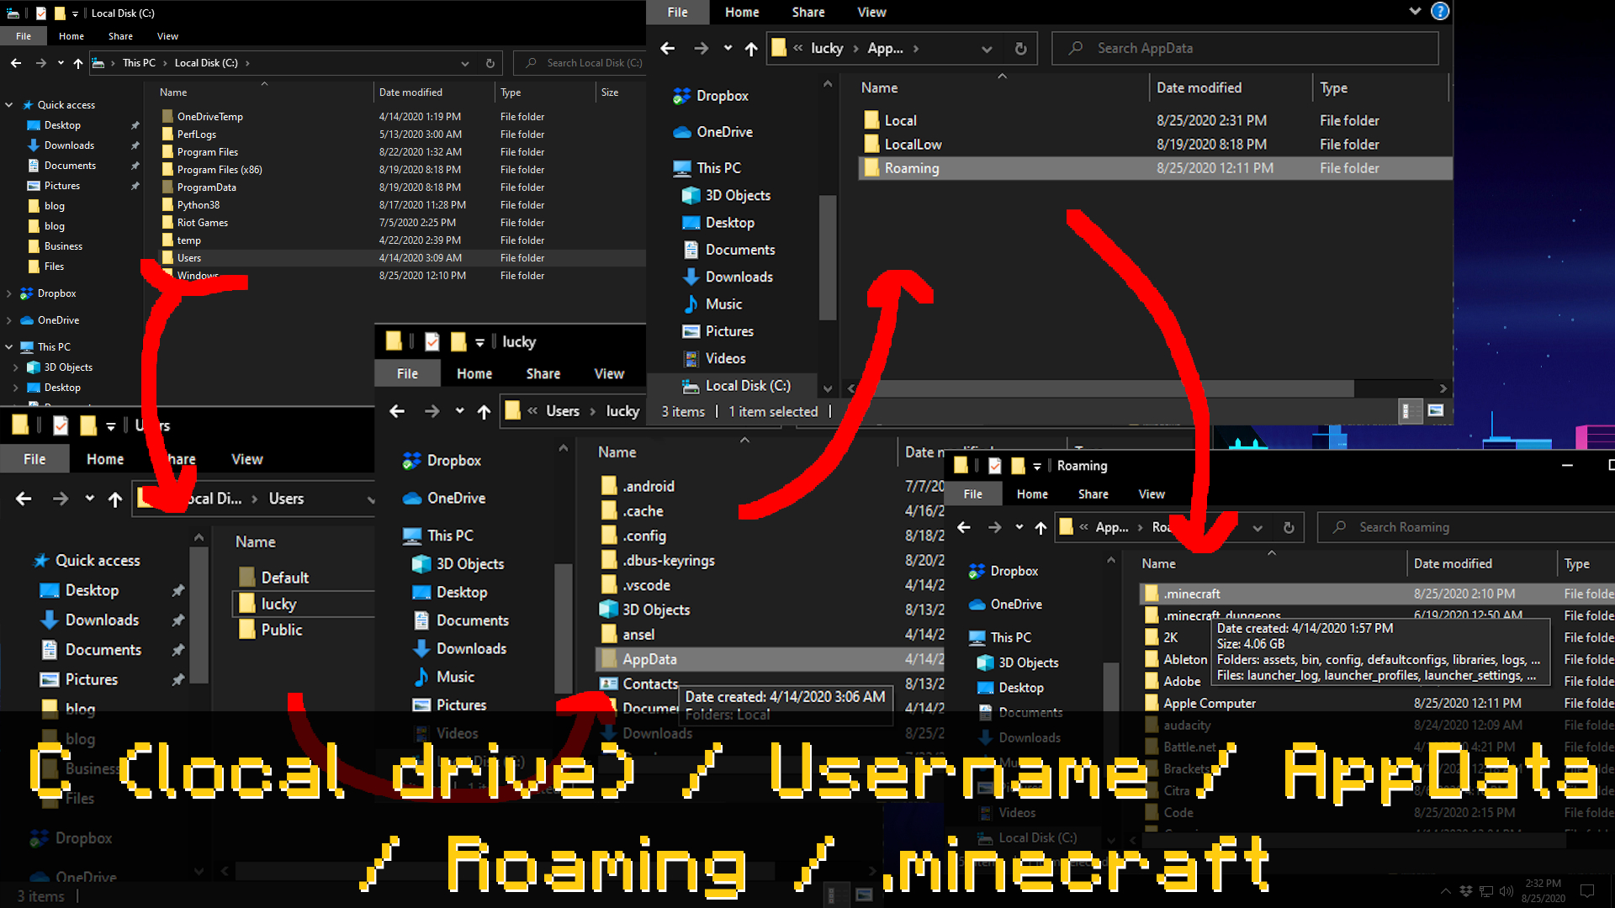
Task: Select .minecraft folder in Roaming window
Action: click(x=1377, y=594)
